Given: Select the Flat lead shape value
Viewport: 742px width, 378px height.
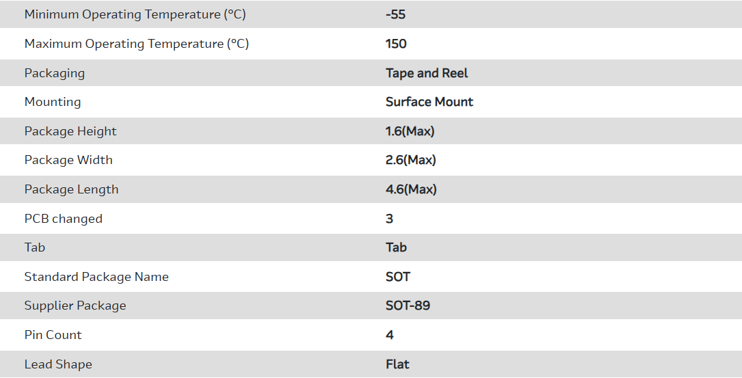Looking at the screenshot, I should coord(397,364).
